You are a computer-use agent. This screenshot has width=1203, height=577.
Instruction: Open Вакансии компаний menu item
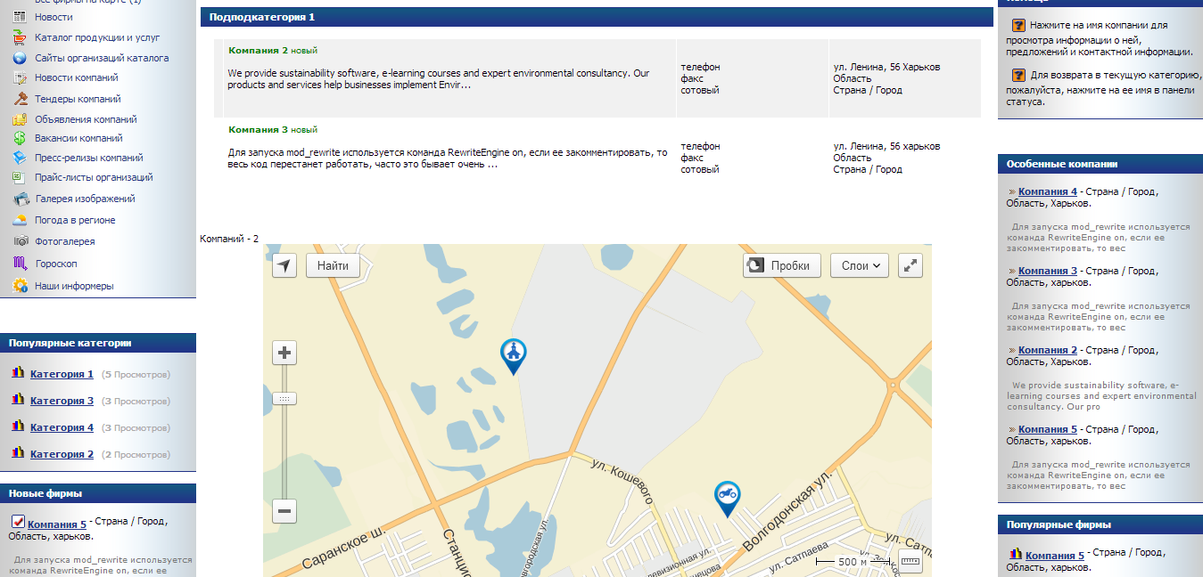[x=78, y=138]
